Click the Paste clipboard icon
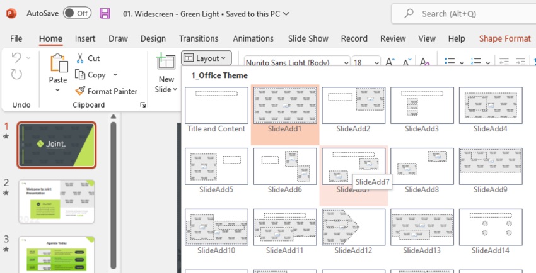Image resolution: width=536 pixels, height=273 pixels. (59, 64)
